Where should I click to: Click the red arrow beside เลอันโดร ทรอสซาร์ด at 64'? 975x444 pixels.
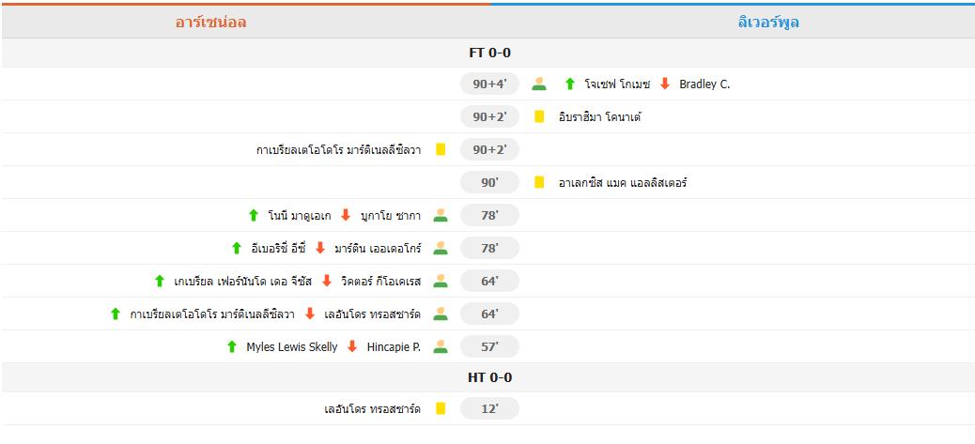[x=310, y=314]
